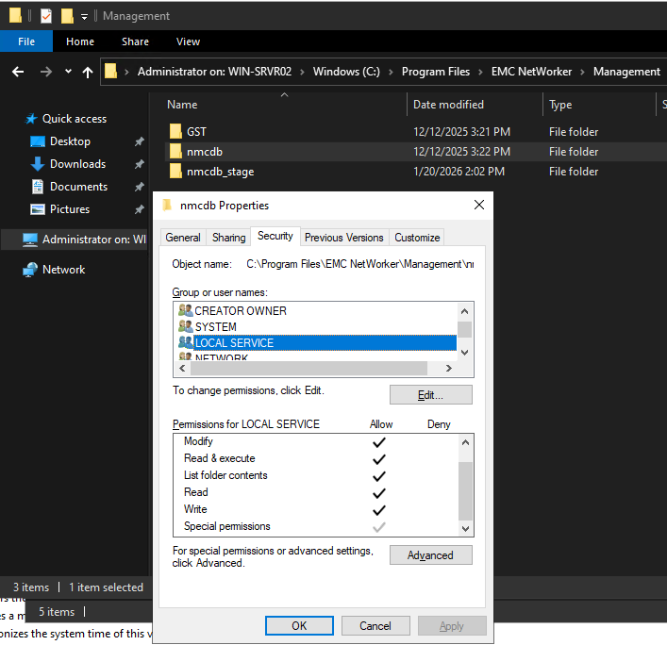Switch to the Sharing tab
667x645 pixels.
pyautogui.click(x=229, y=238)
